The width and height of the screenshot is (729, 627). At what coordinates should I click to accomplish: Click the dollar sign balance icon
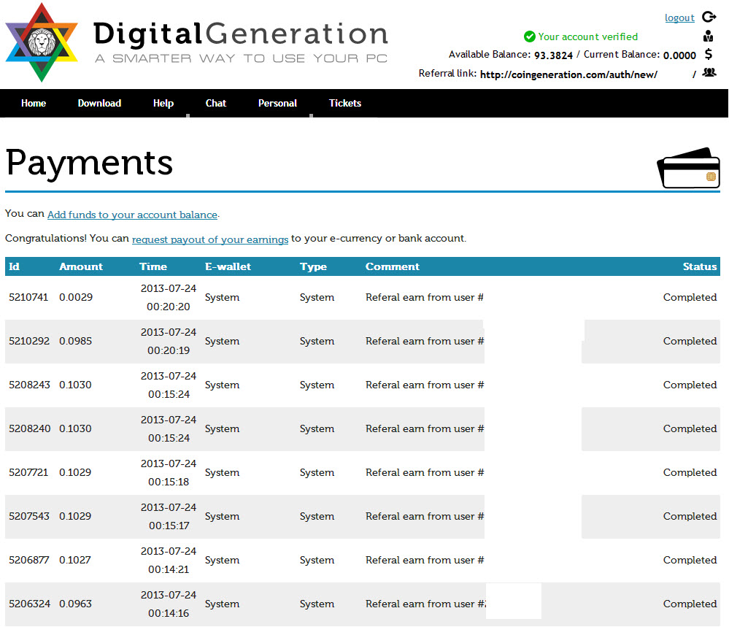tap(709, 55)
